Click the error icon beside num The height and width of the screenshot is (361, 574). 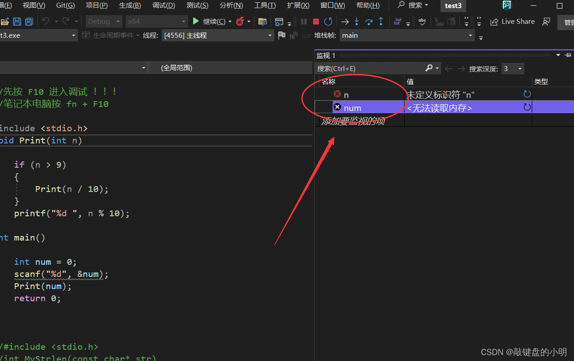(x=338, y=107)
